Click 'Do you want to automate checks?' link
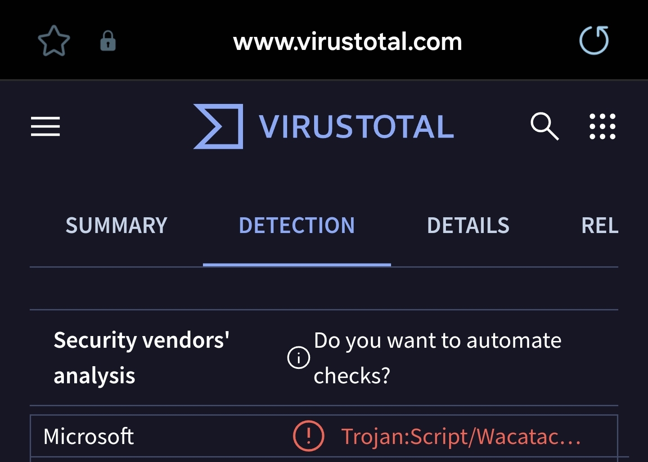The height and width of the screenshot is (462, 648). point(437,358)
